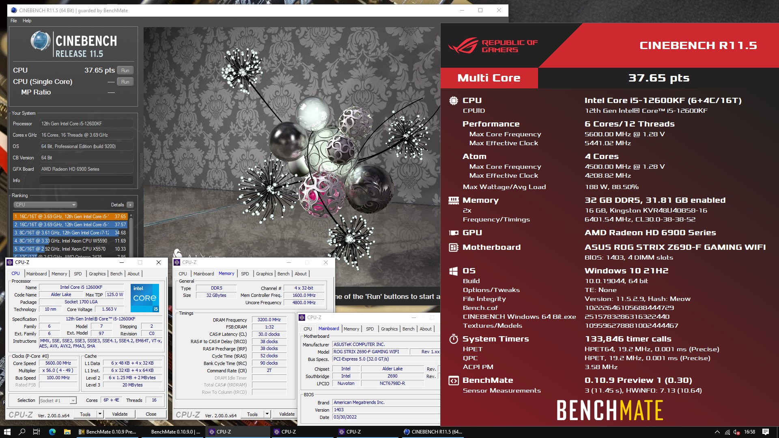Click CPU-Z icon in Memory window title bar

pyautogui.click(x=177, y=262)
